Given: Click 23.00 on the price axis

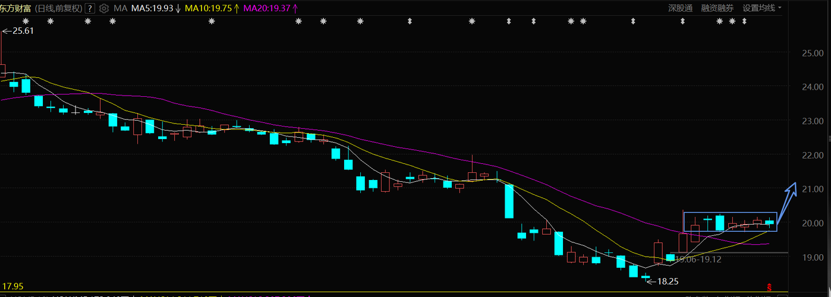Looking at the screenshot, I should pos(813,121).
